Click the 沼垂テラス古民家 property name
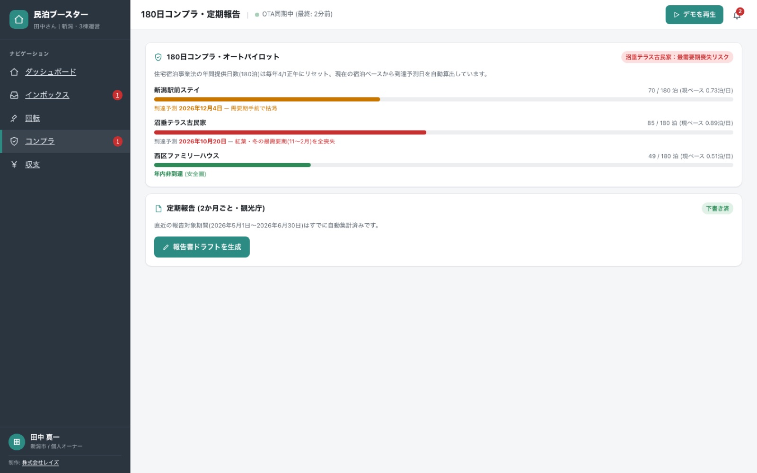757x473 pixels. coord(180,123)
